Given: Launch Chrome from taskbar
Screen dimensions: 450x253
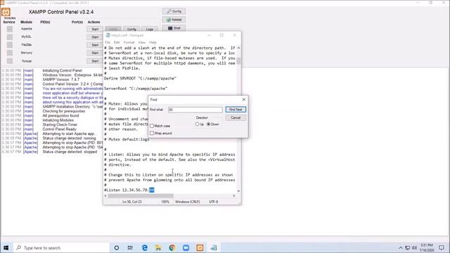Looking at the screenshot, I should [172, 247].
